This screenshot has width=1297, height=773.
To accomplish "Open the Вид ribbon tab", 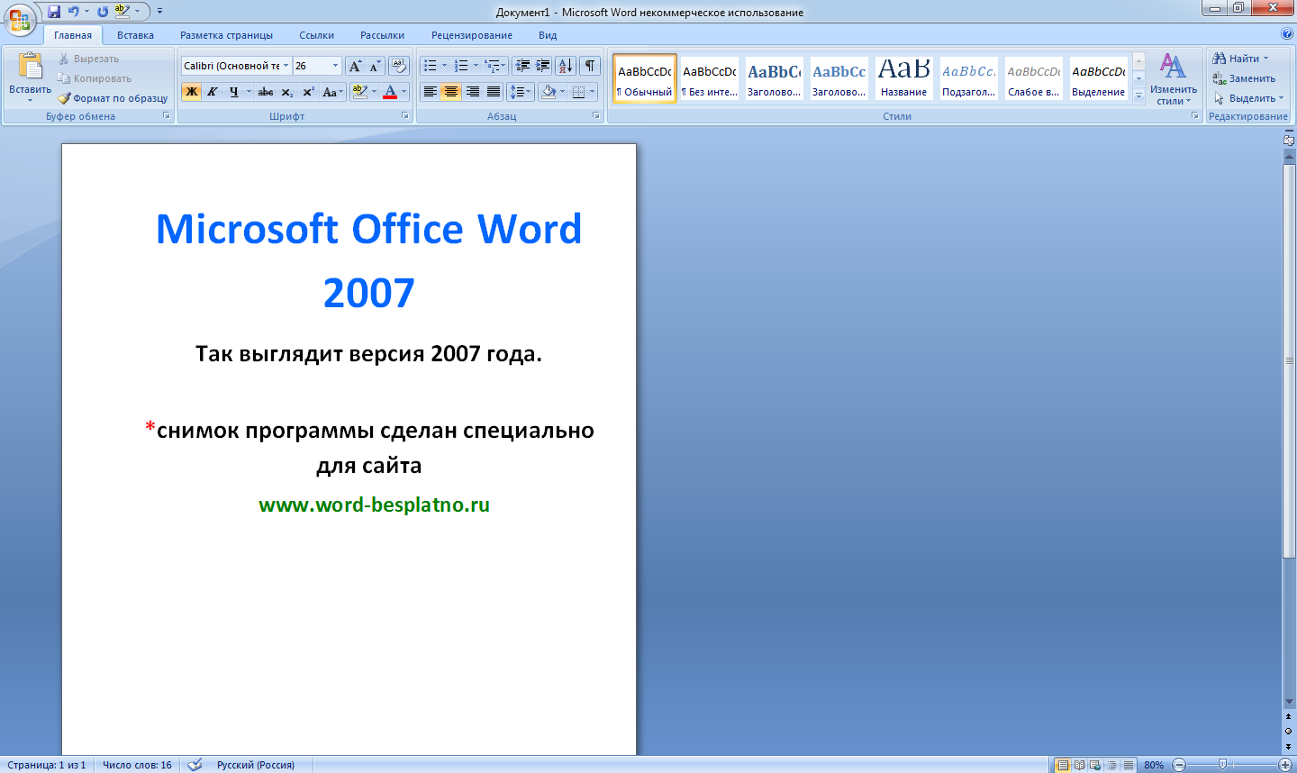I will tap(548, 35).
